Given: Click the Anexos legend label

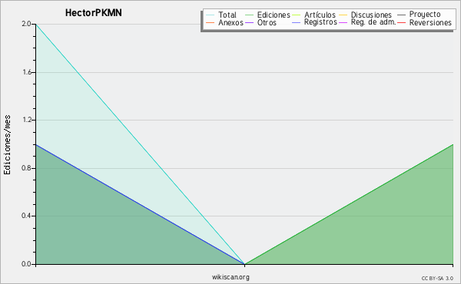Looking at the screenshot, I should pos(230,22).
